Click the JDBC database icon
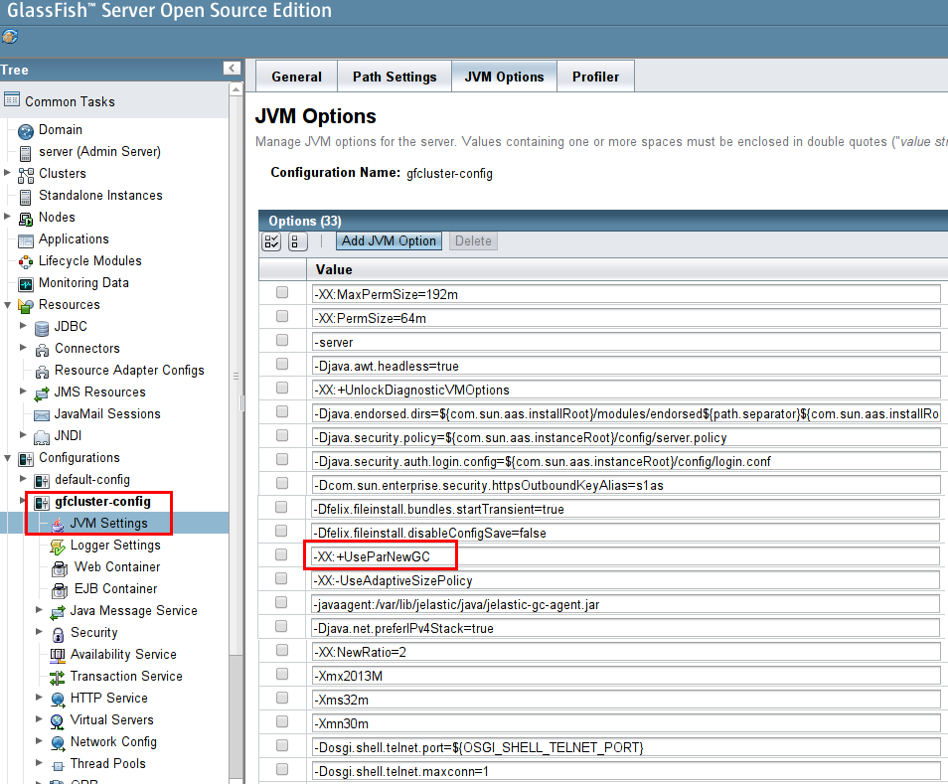 coord(42,327)
